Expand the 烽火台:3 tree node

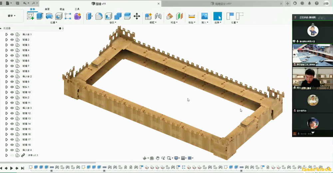pyautogui.click(x=7, y=108)
